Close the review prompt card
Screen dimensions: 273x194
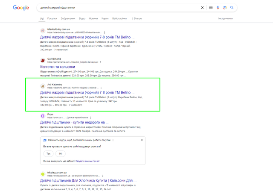(142, 140)
